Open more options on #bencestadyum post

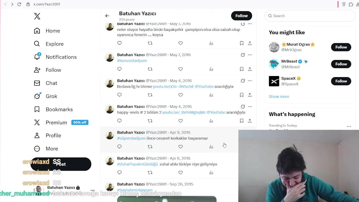[x=250, y=55]
